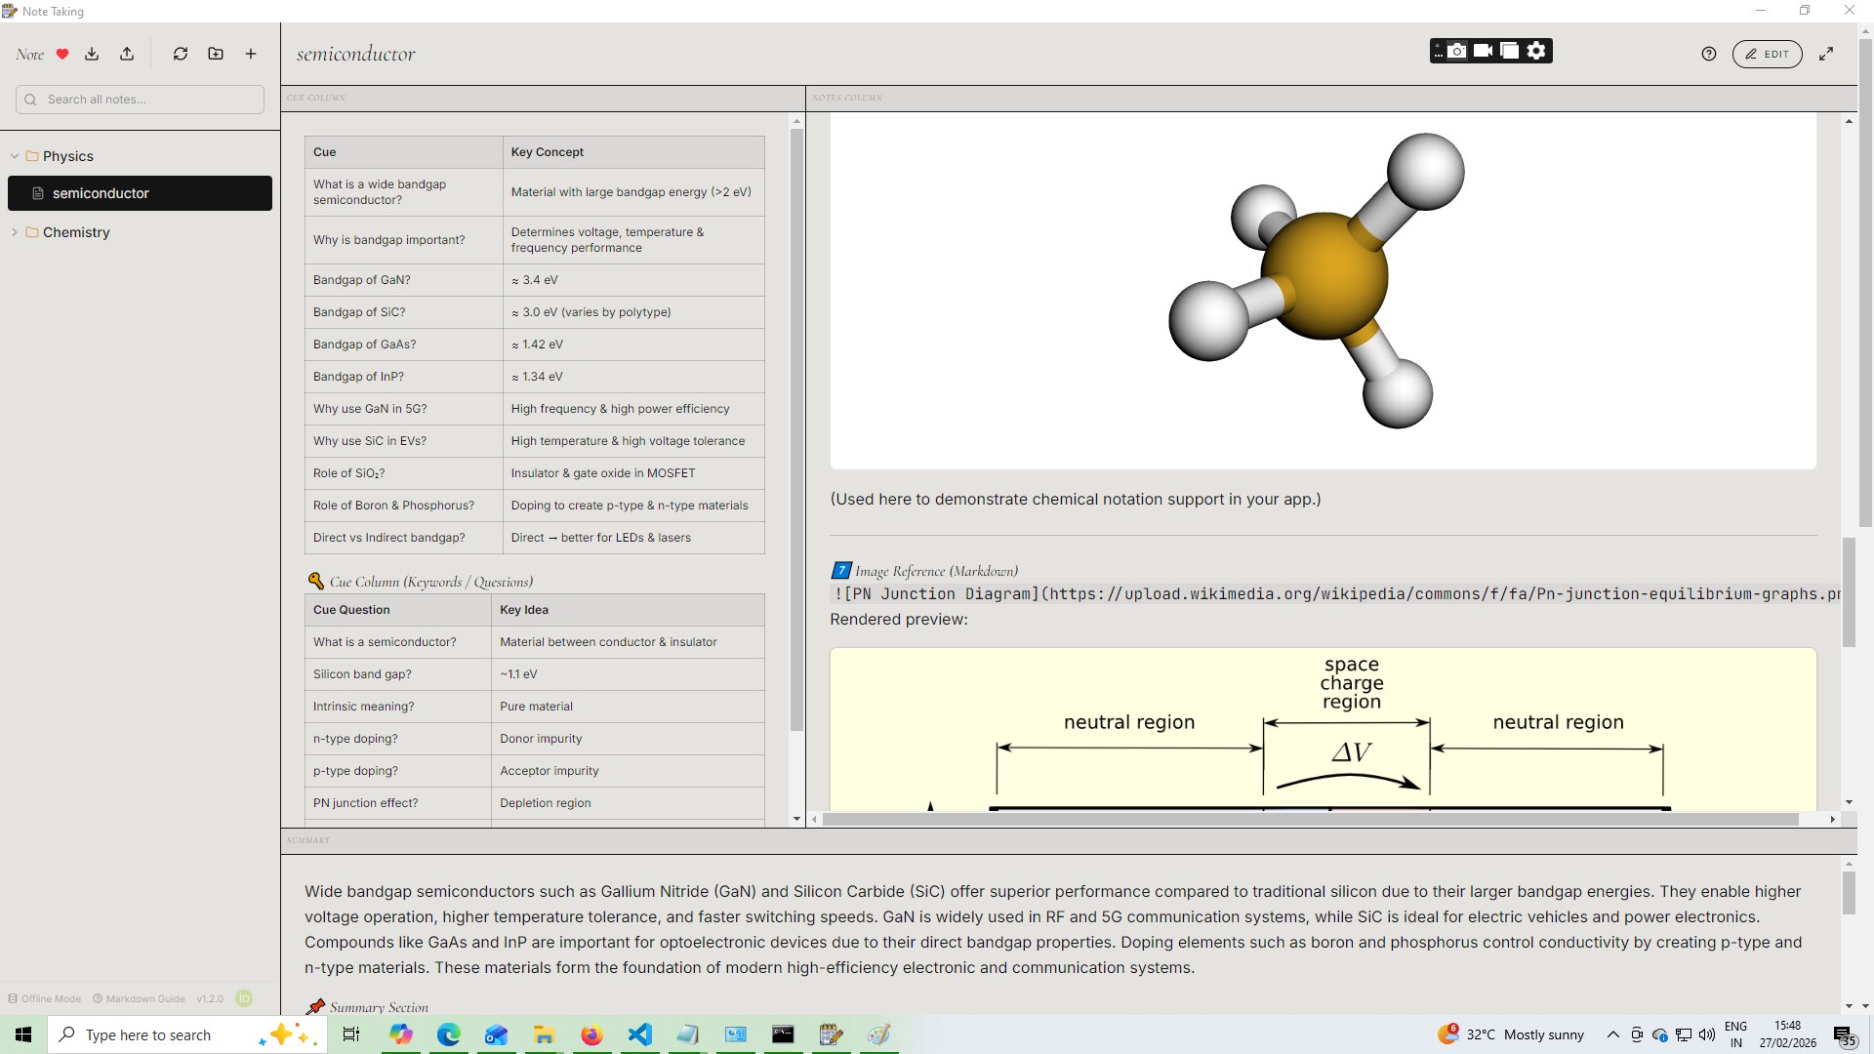Create a new folder with folder-plus icon
Image resolution: width=1874 pixels, height=1054 pixels.
pos(216,55)
